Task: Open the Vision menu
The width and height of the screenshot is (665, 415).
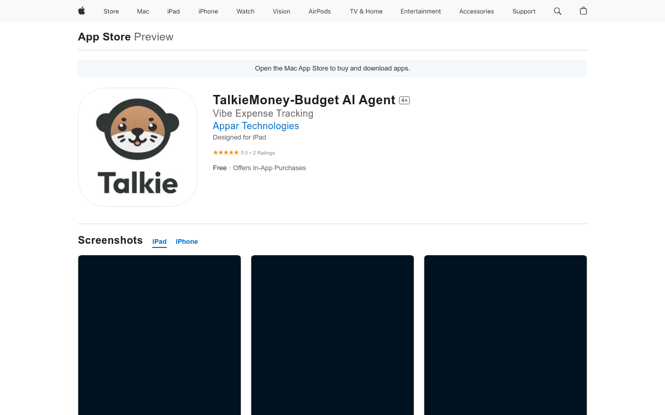Action: coord(282,11)
